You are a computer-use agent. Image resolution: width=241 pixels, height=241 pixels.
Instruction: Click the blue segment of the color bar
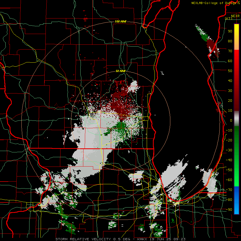[236, 200]
